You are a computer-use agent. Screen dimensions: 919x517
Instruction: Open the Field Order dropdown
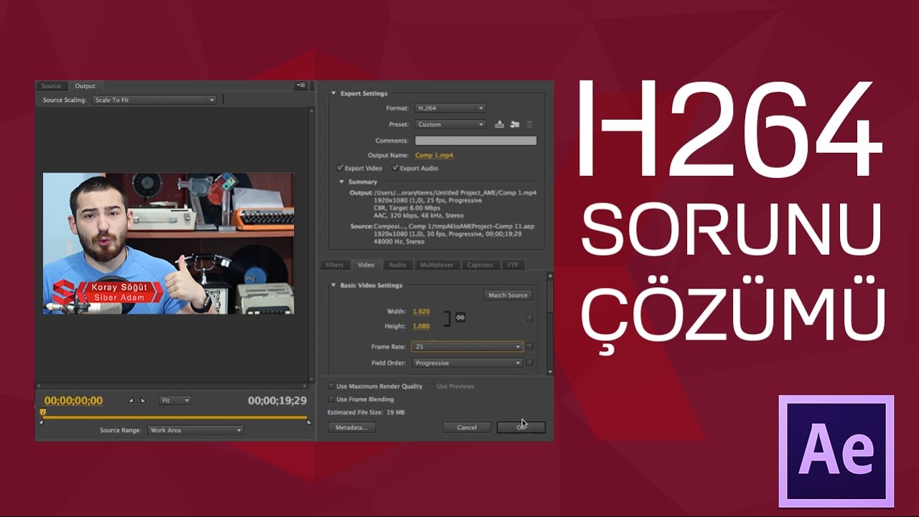pos(467,363)
